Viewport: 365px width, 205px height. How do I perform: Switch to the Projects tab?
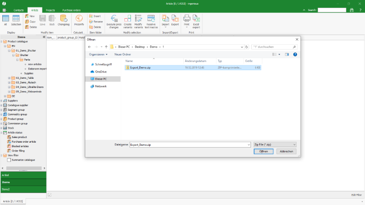[x=50, y=10]
